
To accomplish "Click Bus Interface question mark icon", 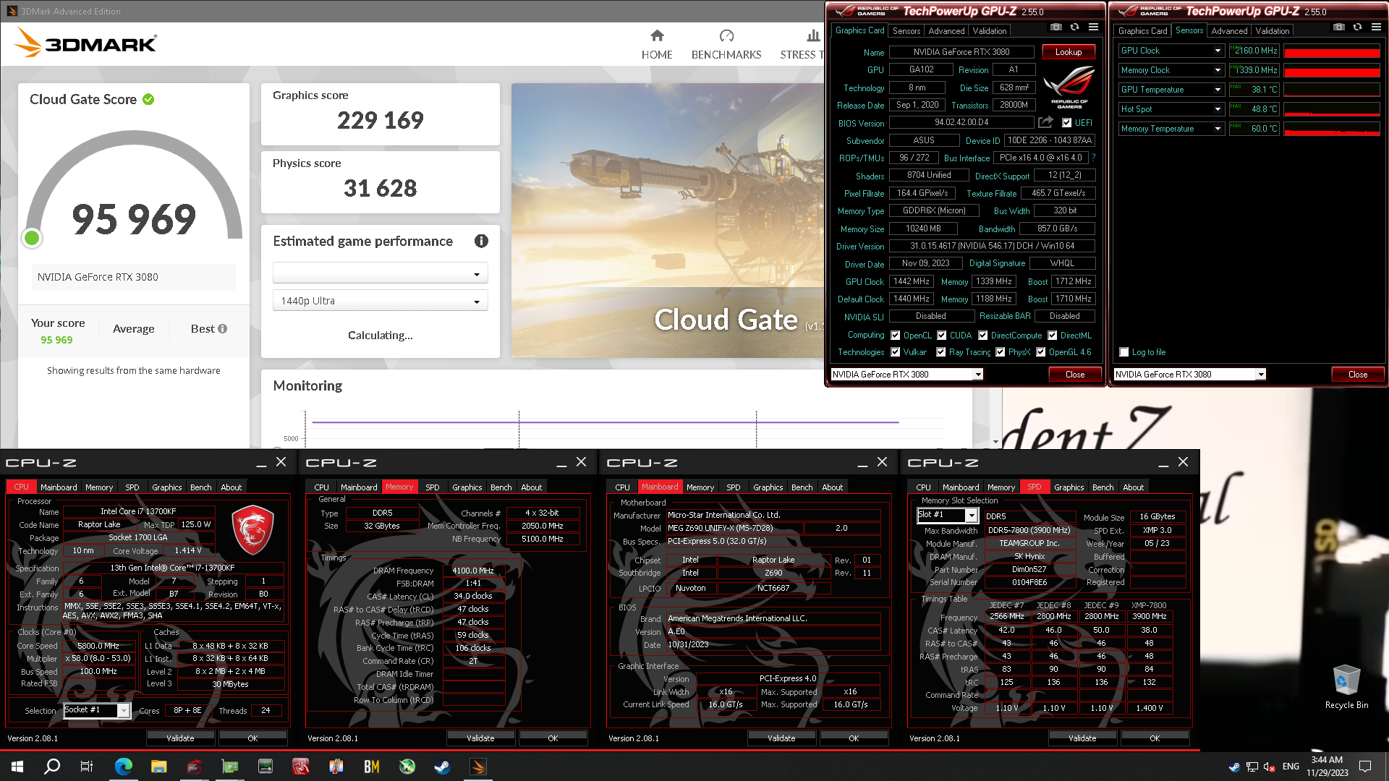I will point(1093,158).
